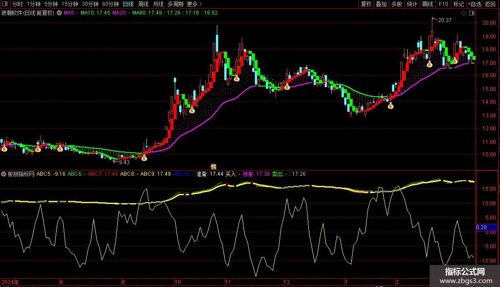Click the 持股: 17.36 legend value
This screenshot has height=287, width=500.
coord(256,174)
